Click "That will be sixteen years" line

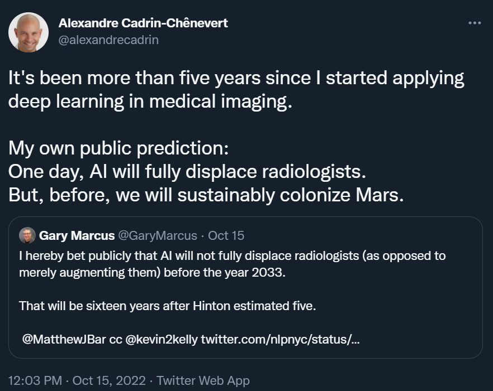click(x=167, y=306)
